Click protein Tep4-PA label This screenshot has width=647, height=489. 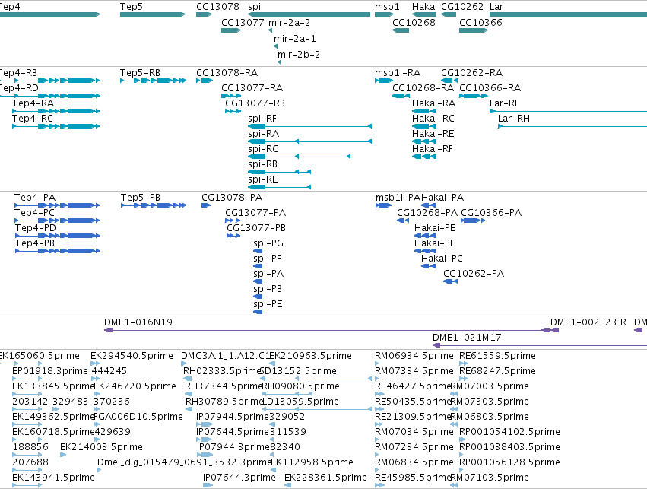pyautogui.click(x=35, y=198)
